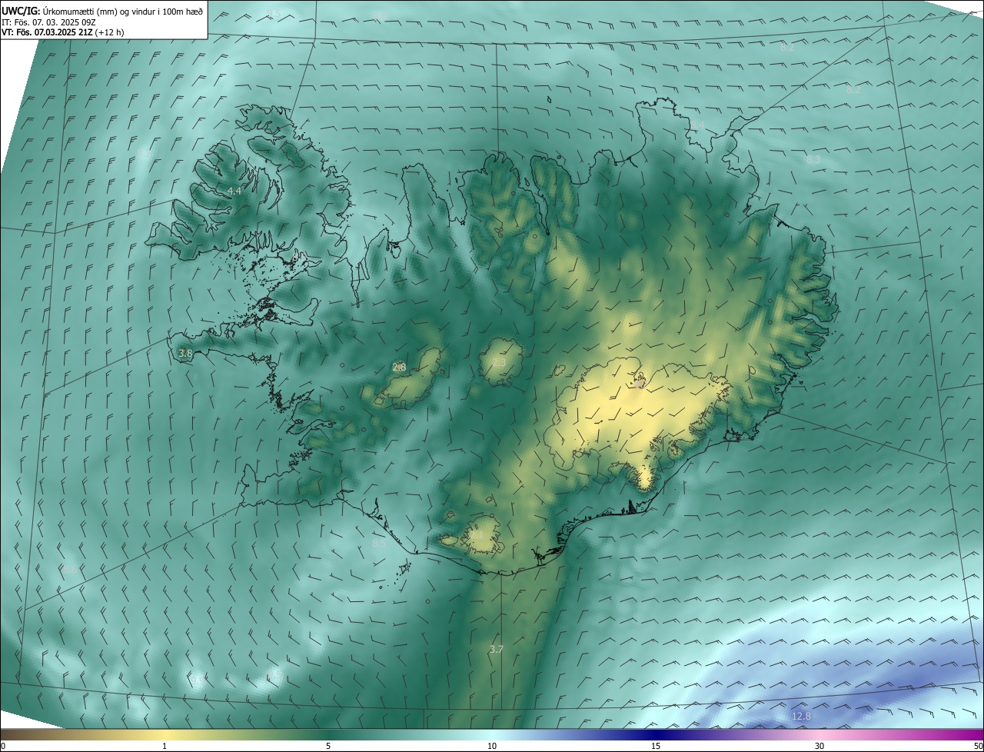
Task: Click the 30 tick on the color scale
Action: pos(819,746)
